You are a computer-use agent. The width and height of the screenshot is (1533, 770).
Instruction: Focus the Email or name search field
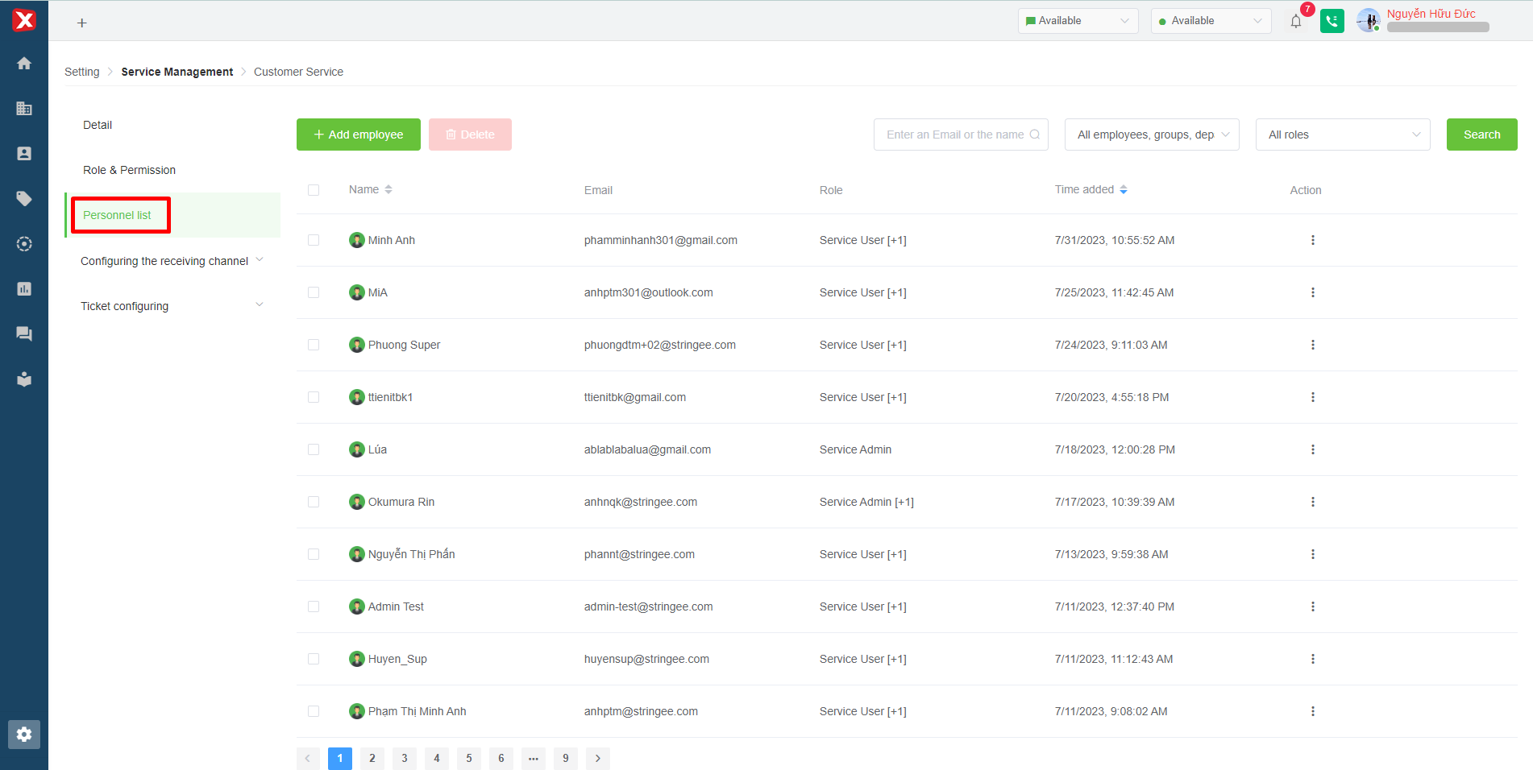coord(961,135)
